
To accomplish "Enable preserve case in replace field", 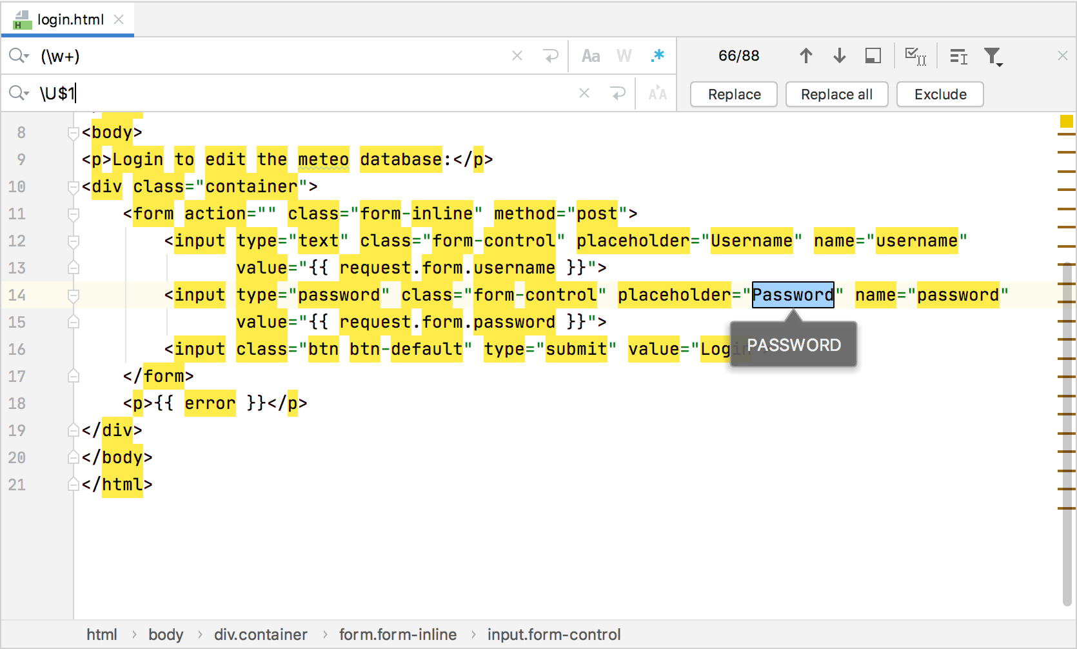I will tap(657, 94).
